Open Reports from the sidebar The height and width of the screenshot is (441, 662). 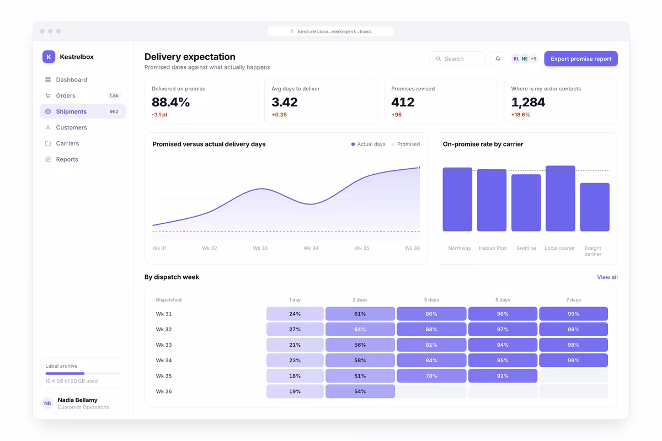pyautogui.click(x=83, y=159)
